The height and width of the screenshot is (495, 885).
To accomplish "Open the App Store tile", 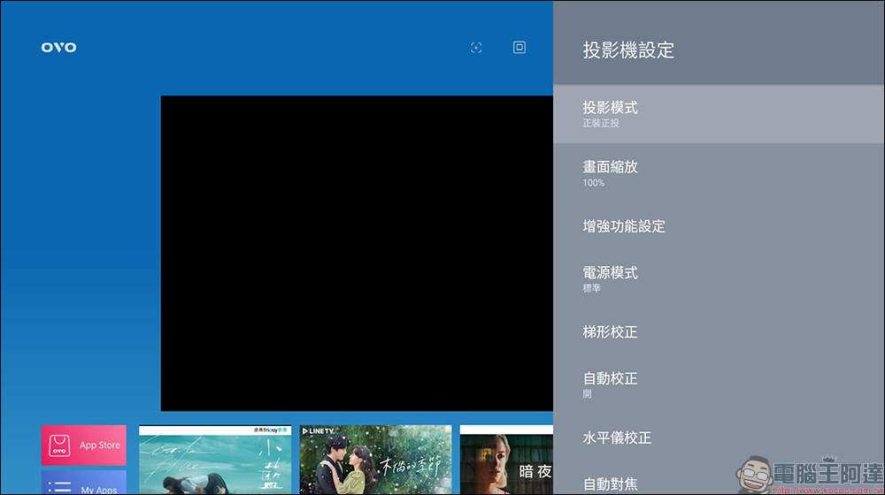I will pyautogui.click(x=83, y=445).
